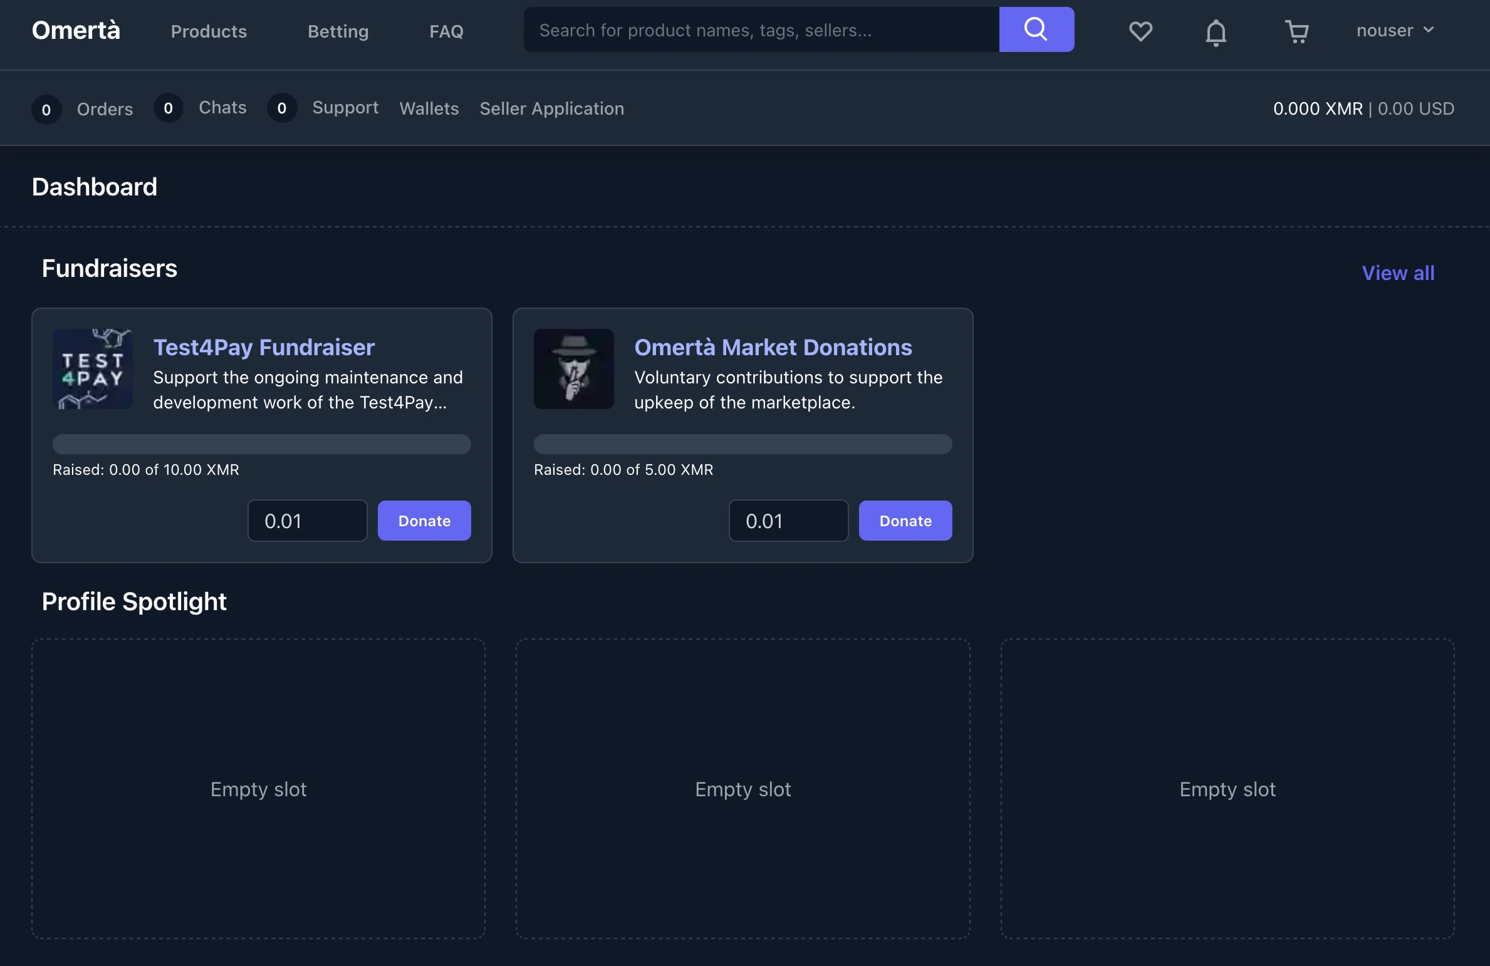Image resolution: width=1490 pixels, height=966 pixels.
Task: Check notifications with the bell icon
Action: [x=1215, y=32]
